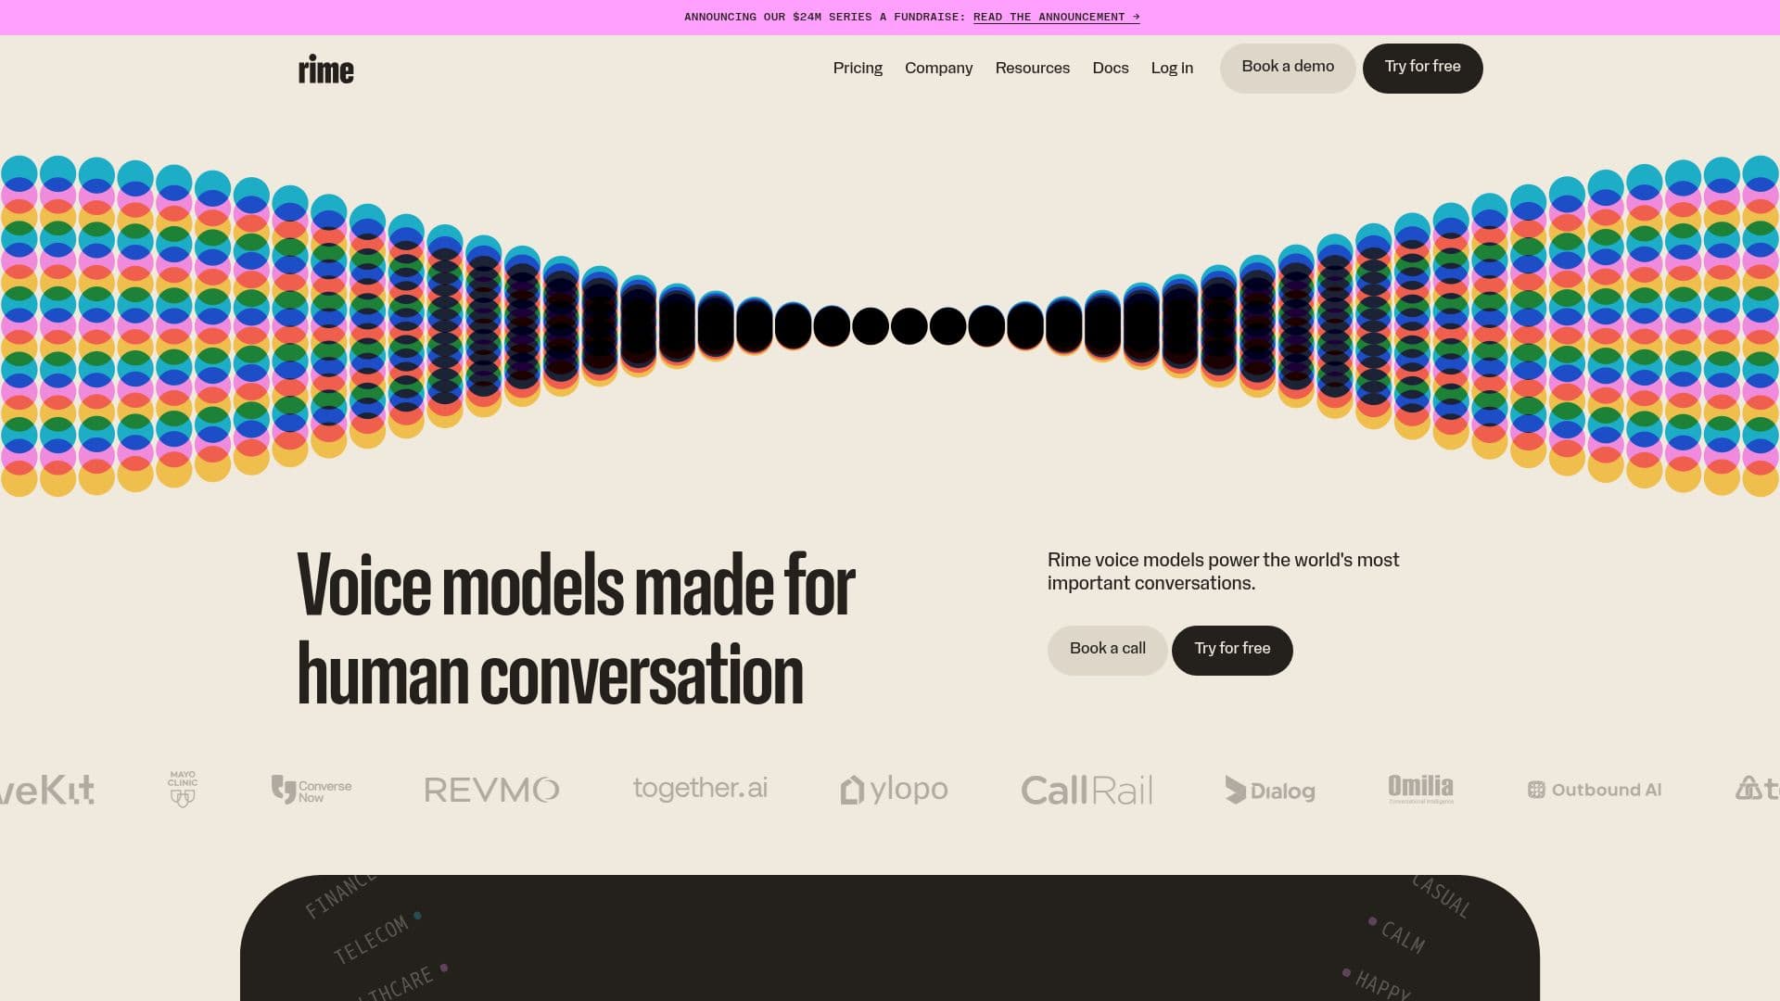The width and height of the screenshot is (1780, 1001).
Task: Click the Book a demo button
Action: [1288, 68]
